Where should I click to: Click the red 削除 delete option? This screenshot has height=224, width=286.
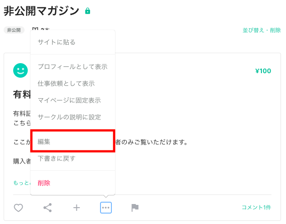click(x=44, y=183)
